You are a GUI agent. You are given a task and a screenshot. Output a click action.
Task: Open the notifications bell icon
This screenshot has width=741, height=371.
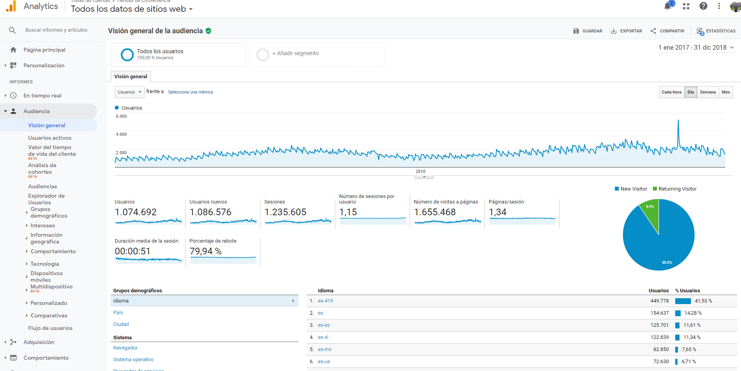click(x=667, y=6)
